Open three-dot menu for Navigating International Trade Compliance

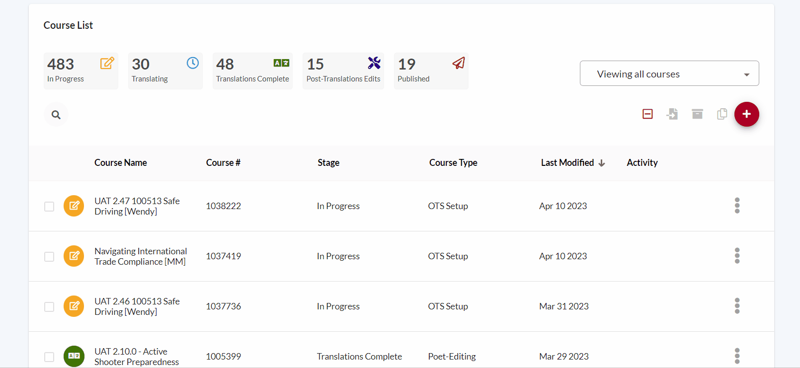point(737,256)
